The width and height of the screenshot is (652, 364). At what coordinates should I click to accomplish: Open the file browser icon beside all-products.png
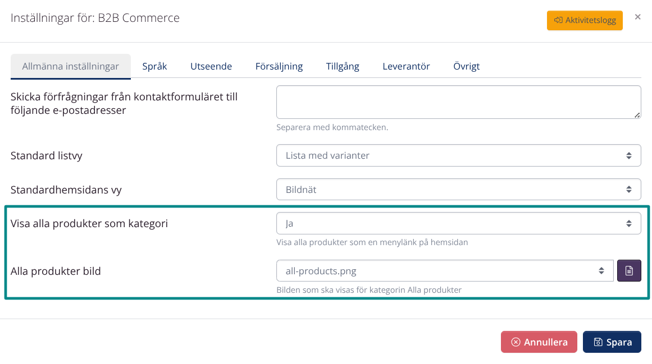629,270
